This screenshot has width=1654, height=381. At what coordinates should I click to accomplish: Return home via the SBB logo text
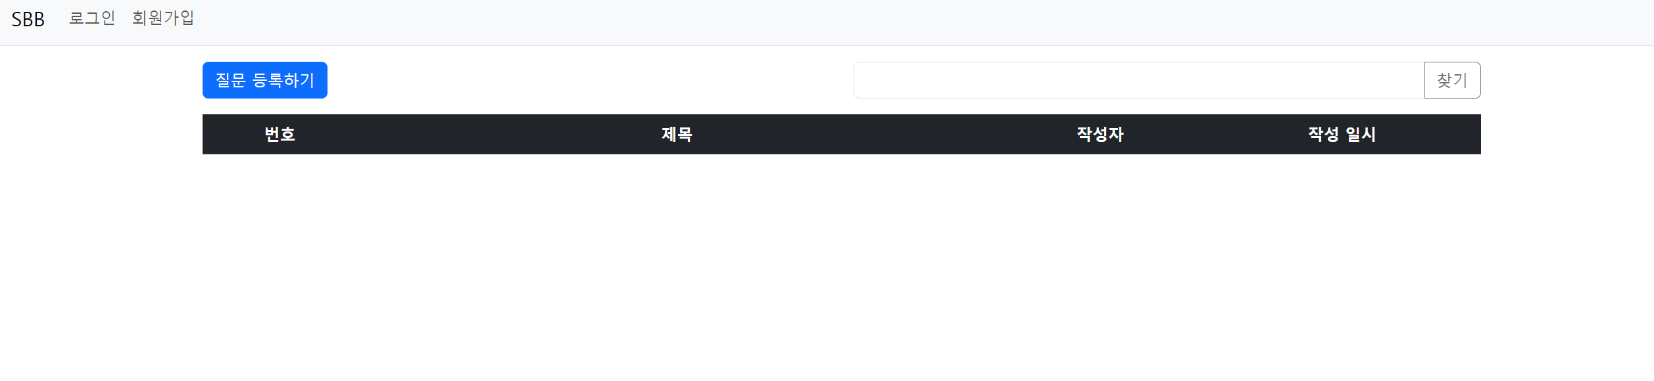28,19
